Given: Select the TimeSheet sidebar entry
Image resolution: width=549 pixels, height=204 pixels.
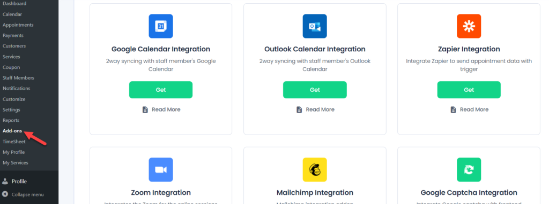Looking at the screenshot, I should (x=14, y=142).
